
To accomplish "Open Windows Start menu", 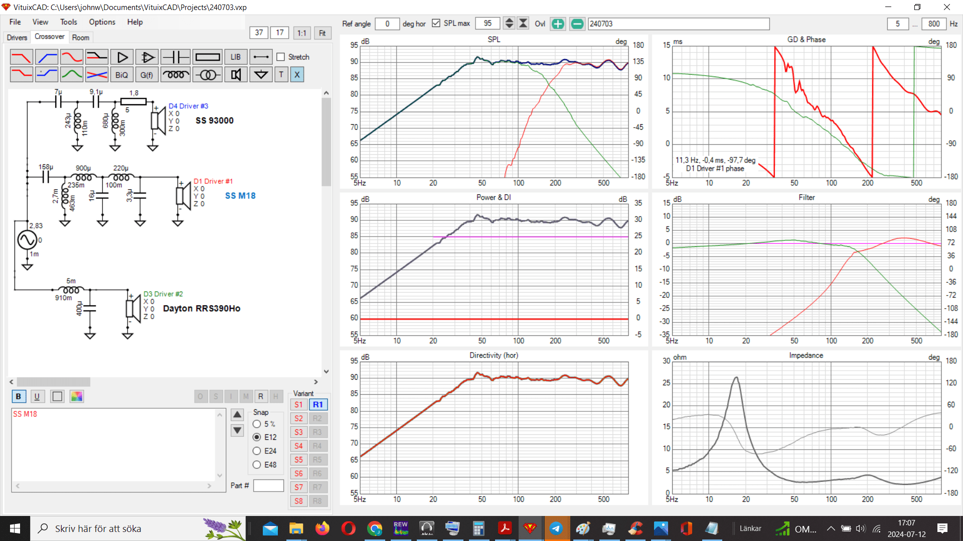I will click(x=15, y=528).
